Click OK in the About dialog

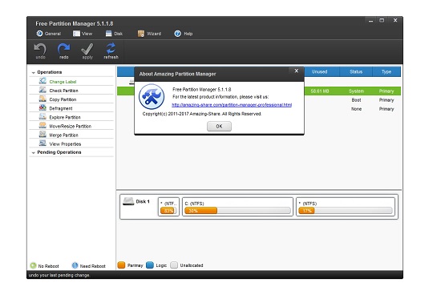click(x=219, y=126)
